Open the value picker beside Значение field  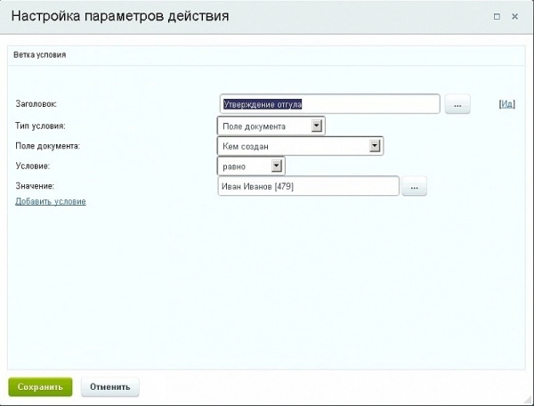click(x=416, y=187)
